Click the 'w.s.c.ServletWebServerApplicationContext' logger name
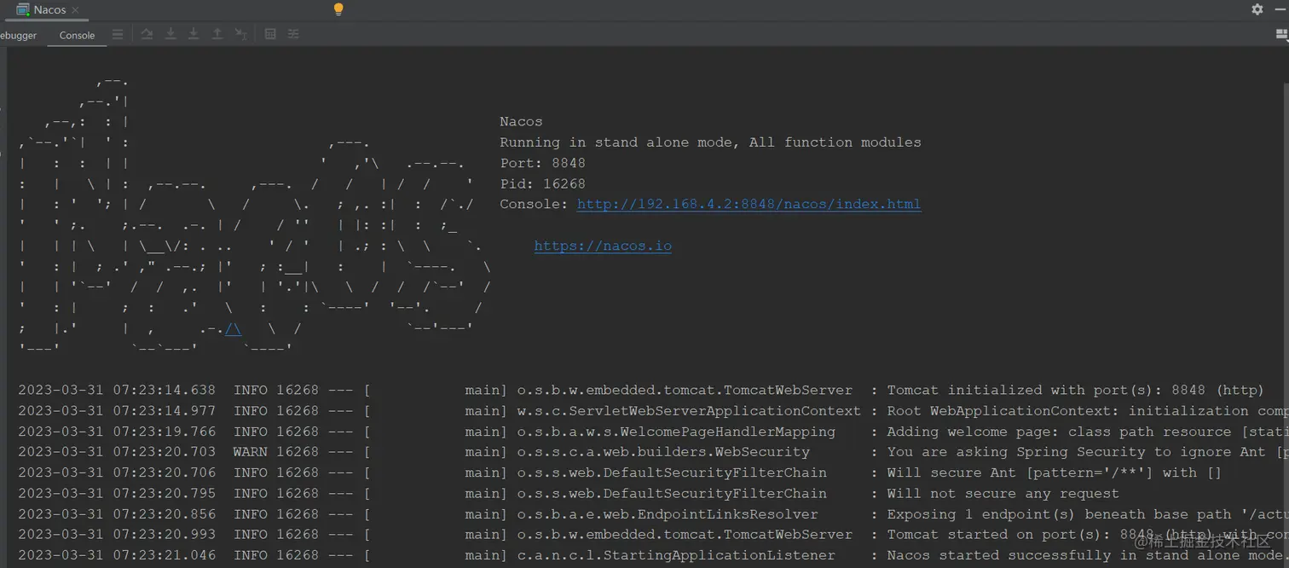The width and height of the screenshot is (1289, 568). (689, 411)
